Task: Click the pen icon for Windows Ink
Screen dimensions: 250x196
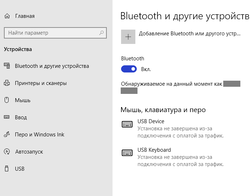Action: pyautogui.click(x=7, y=134)
